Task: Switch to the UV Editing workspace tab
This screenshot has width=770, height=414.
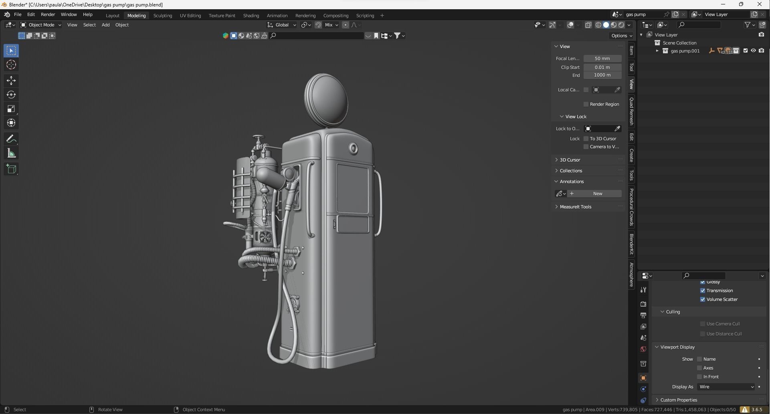Action: (x=190, y=16)
